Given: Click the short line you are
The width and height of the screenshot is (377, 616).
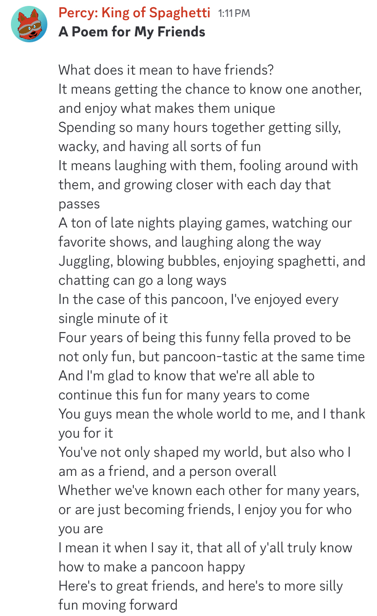Looking at the screenshot, I should 81,529.
